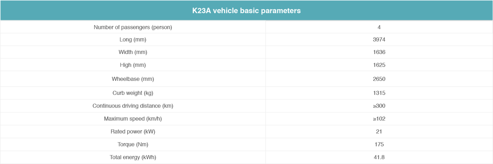This screenshot has height=164, width=493.
Task: Select the Continuous driving distance label
Action: (x=133, y=106)
